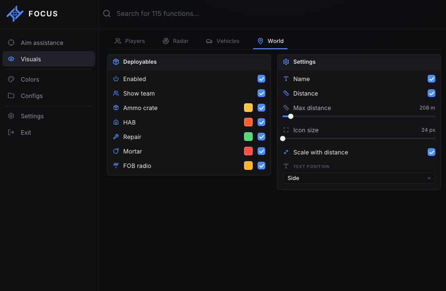The image size is (446, 291).
Task: Click the Max distance slider handle
Action: click(x=290, y=116)
